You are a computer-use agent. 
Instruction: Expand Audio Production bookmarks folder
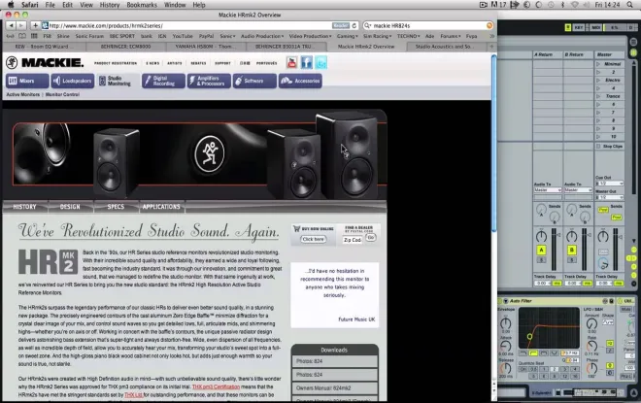click(x=261, y=36)
